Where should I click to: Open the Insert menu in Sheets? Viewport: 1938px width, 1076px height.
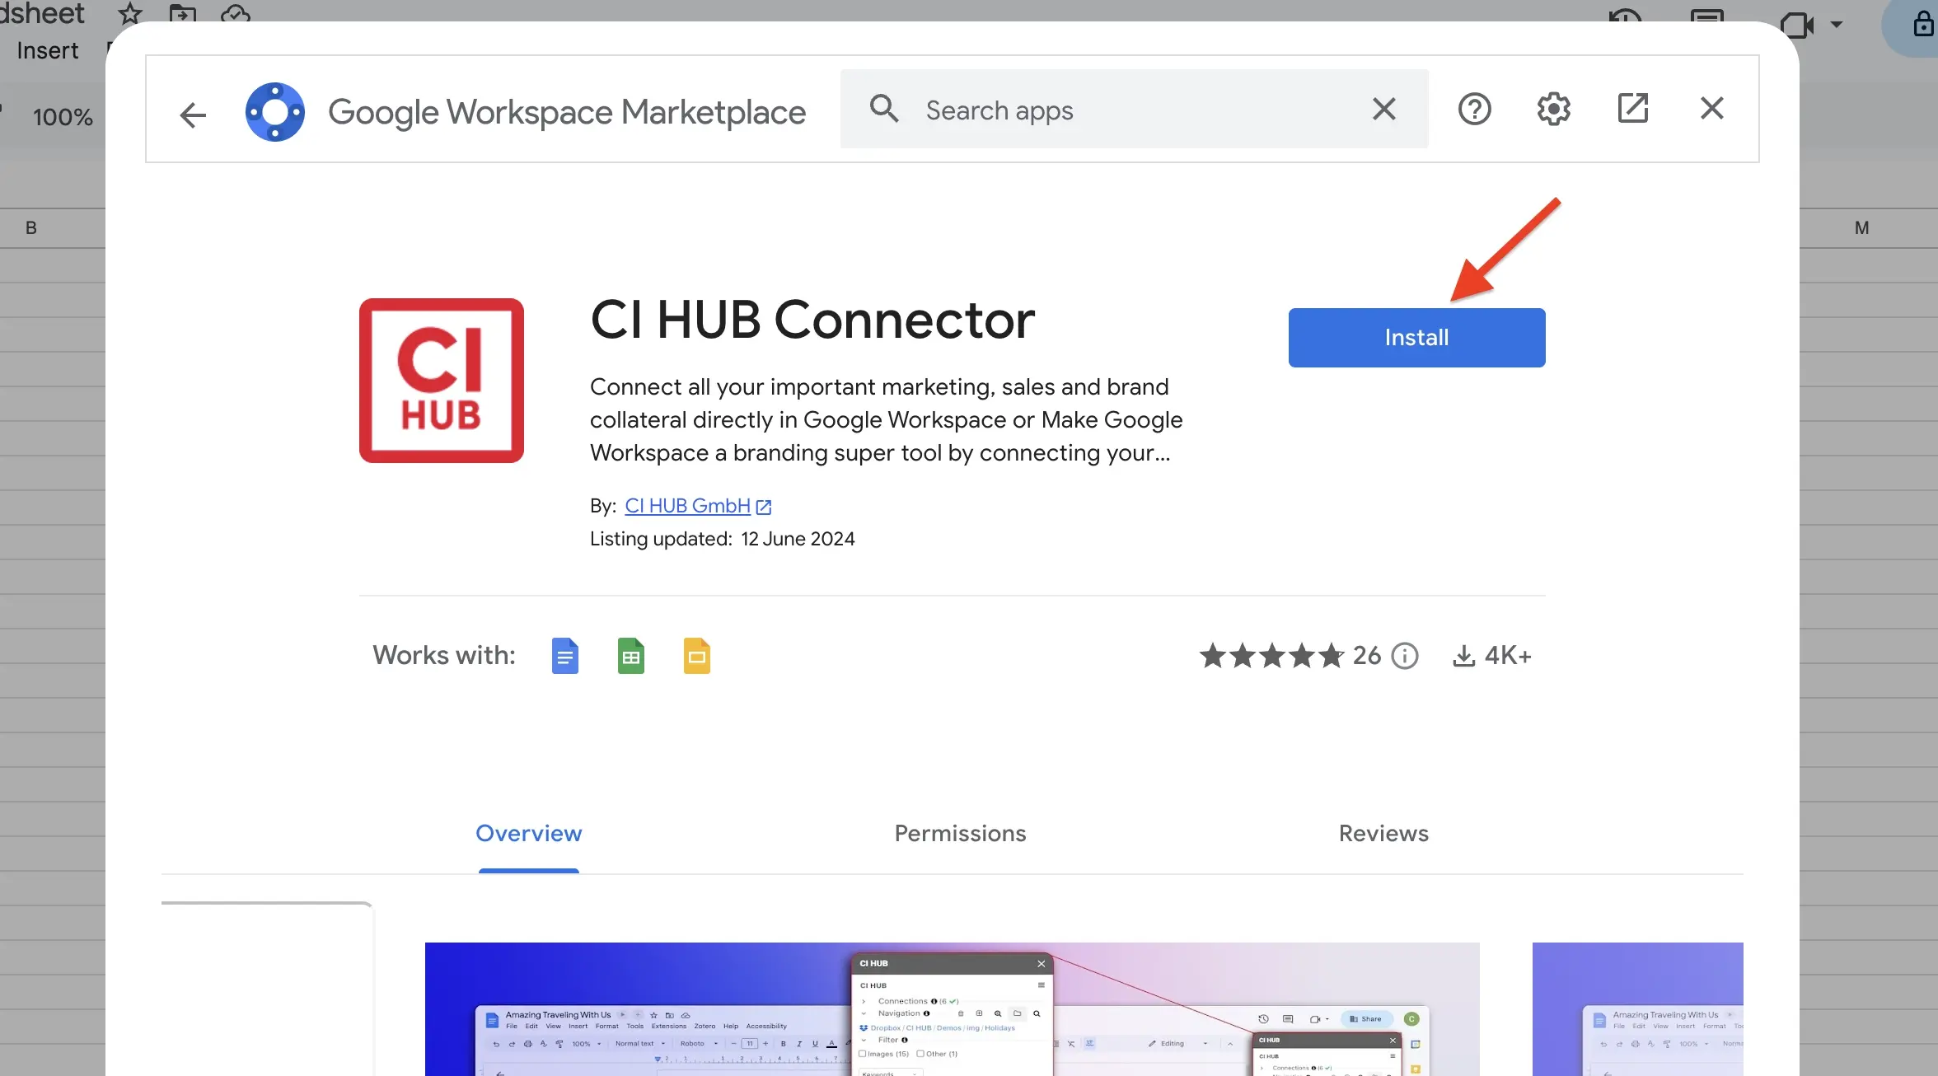48,51
